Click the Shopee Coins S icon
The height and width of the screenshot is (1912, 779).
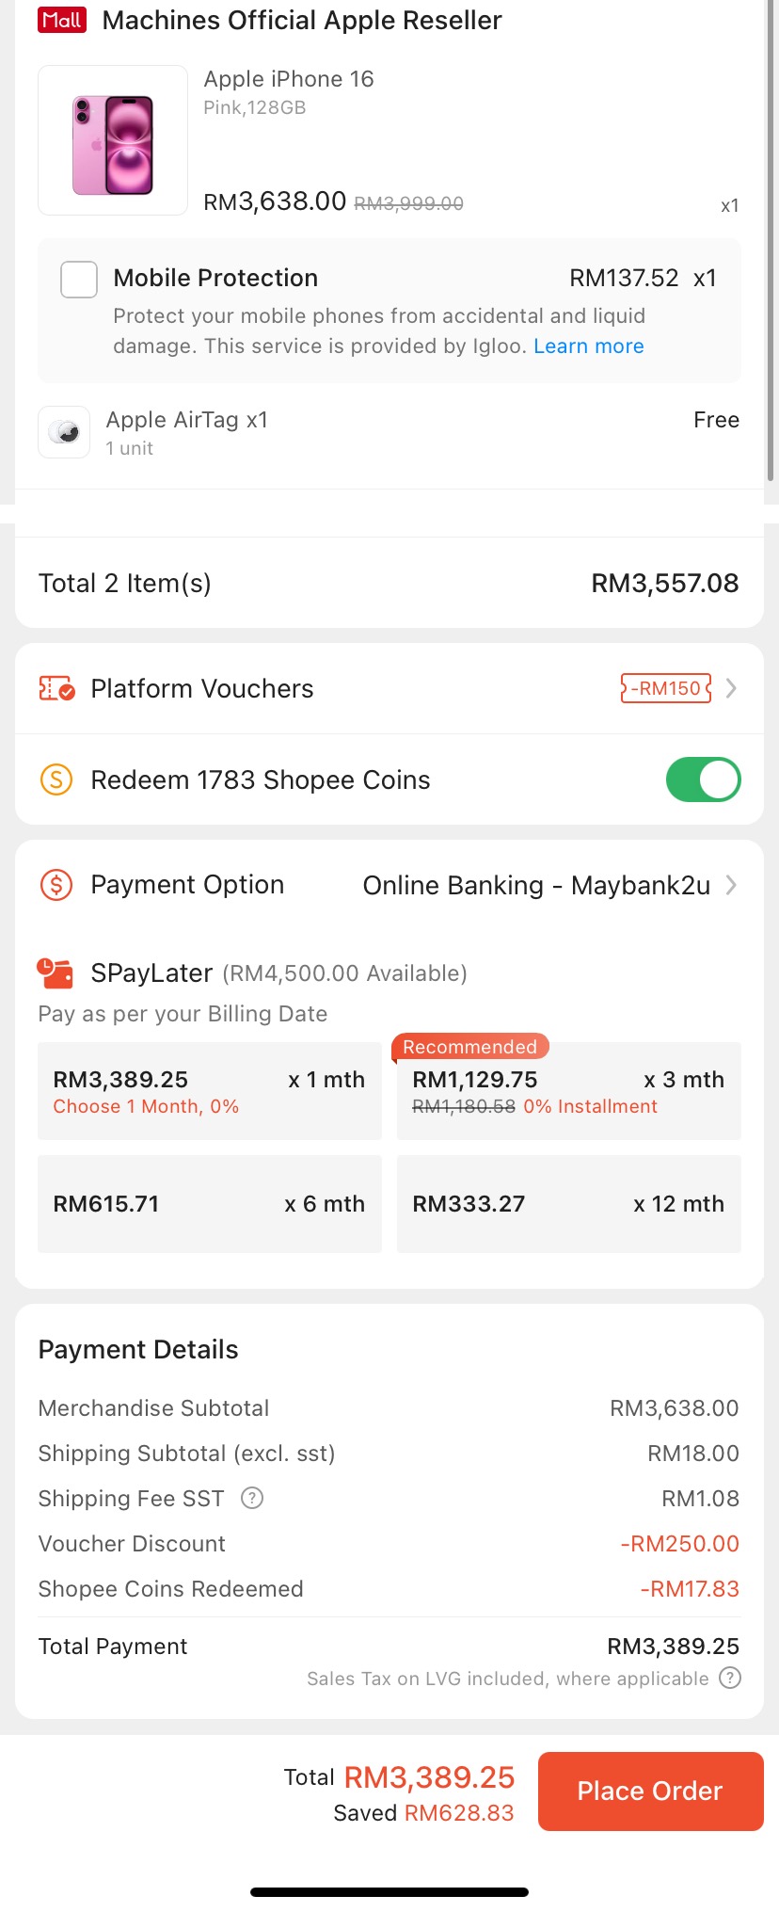(x=56, y=779)
